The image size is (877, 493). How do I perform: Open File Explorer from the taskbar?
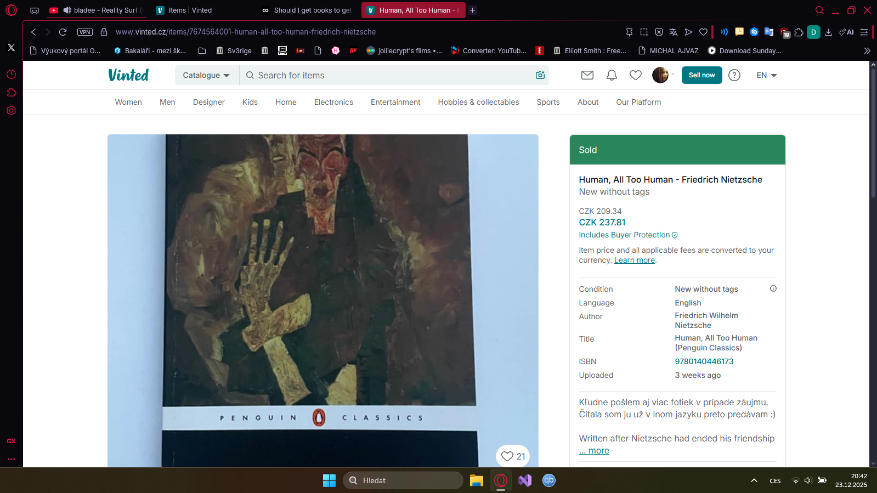click(x=476, y=480)
